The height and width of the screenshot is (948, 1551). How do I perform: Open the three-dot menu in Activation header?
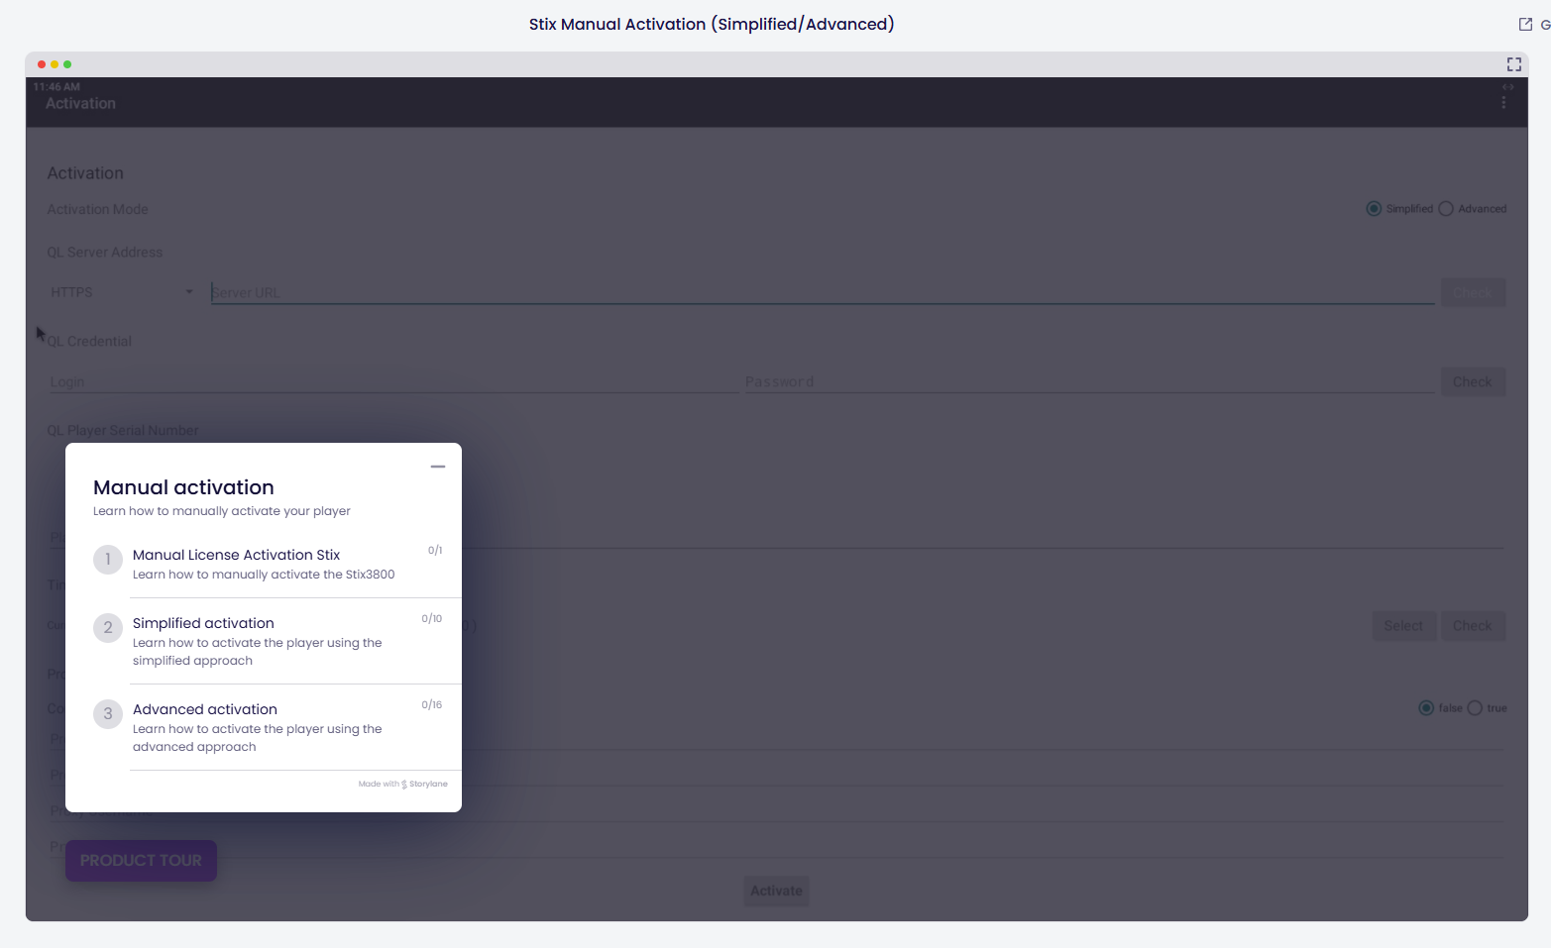point(1503,103)
